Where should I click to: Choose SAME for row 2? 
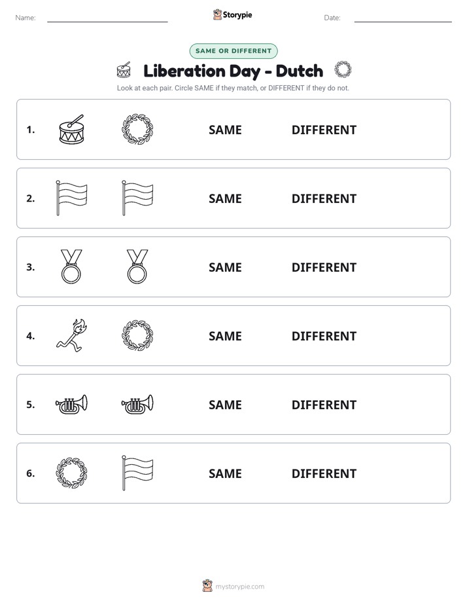pos(225,198)
